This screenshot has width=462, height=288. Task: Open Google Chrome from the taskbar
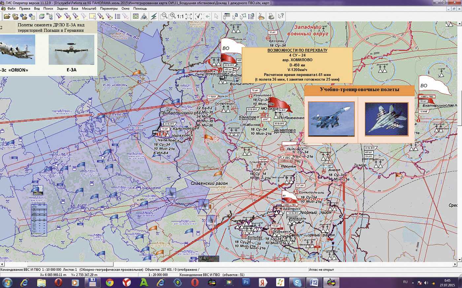109,282
